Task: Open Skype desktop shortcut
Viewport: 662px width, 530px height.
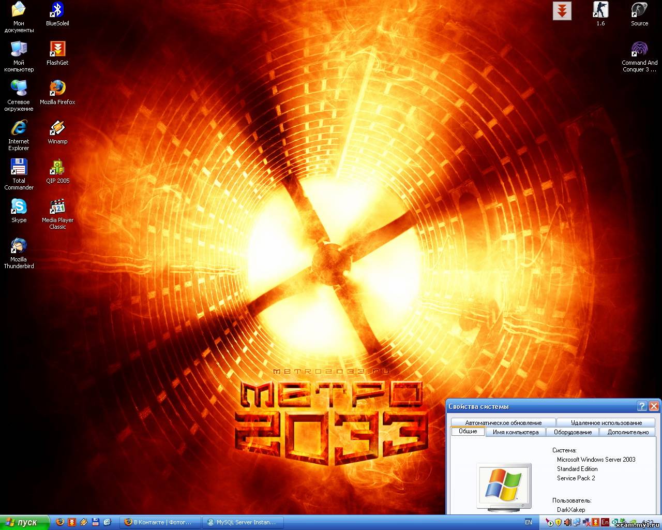Action: (19, 211)
